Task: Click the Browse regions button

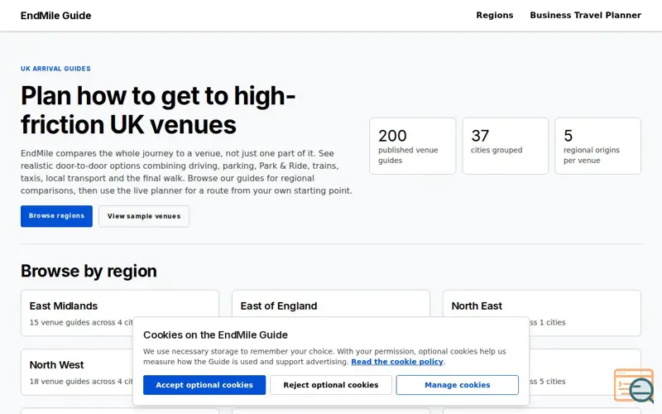Action: coord(56,216)
